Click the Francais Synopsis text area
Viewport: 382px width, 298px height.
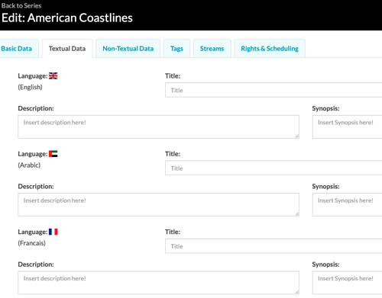(347, 283)
